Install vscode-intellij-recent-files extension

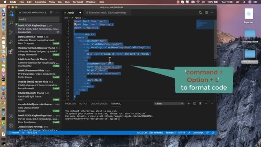point(56,88)
